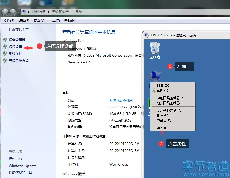Click the computer icon in address bar

[x=24, y=12]
